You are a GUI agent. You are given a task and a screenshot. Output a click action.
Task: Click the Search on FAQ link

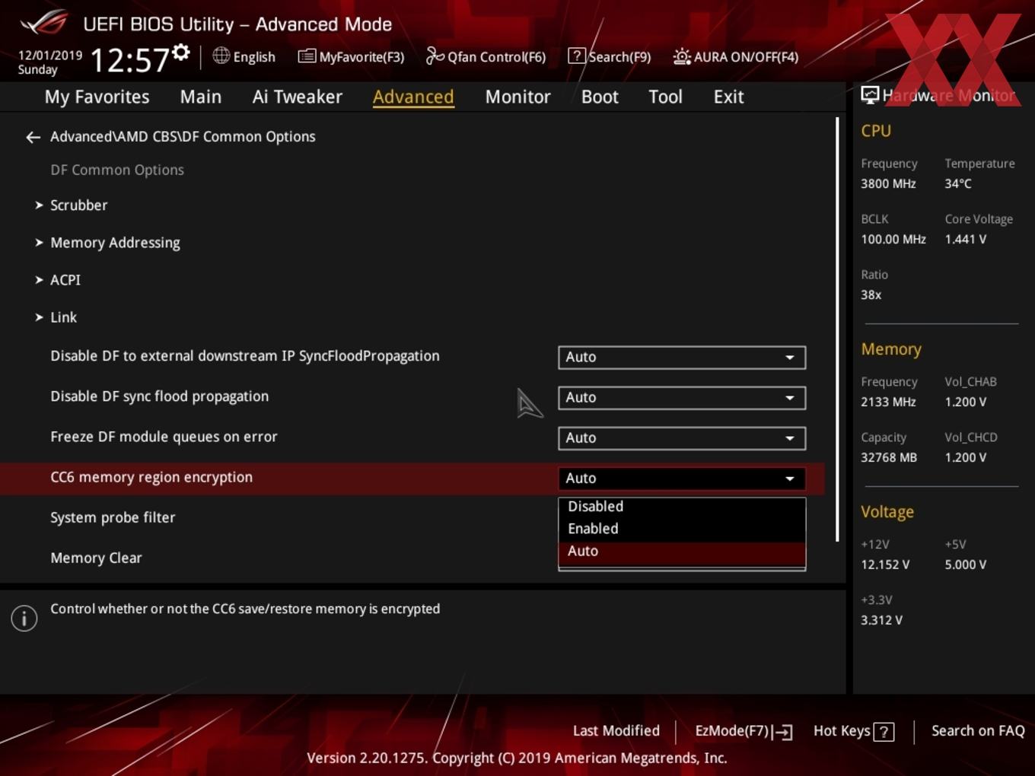pyautogui.click(x=978, y=731)
